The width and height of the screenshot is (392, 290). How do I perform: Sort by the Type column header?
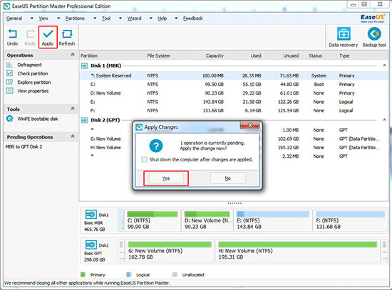(363, 55)
